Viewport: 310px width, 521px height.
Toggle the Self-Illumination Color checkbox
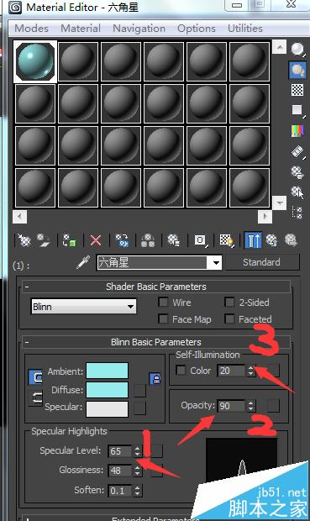point(181,370)
